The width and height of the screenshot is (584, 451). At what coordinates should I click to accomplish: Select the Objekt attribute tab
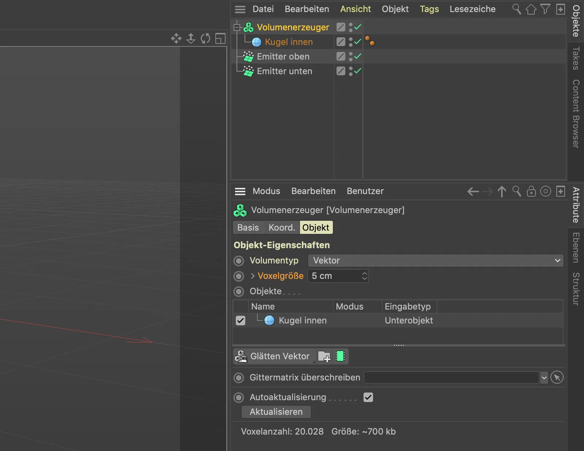pos(316,227)
